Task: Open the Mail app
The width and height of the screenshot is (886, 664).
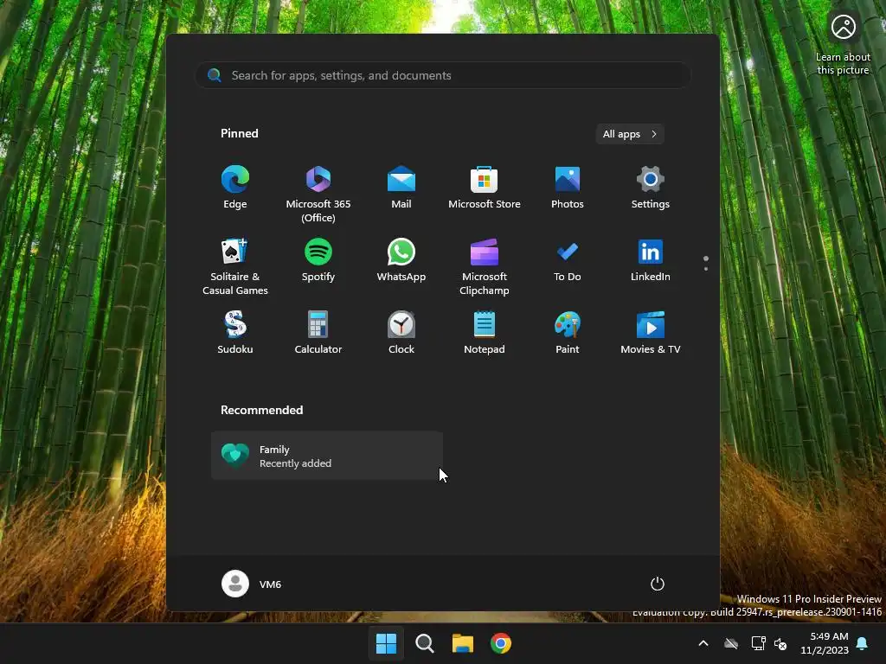Action: point(401,188)
